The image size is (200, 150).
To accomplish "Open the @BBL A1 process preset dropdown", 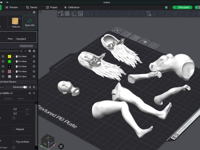I will point(13,93).
